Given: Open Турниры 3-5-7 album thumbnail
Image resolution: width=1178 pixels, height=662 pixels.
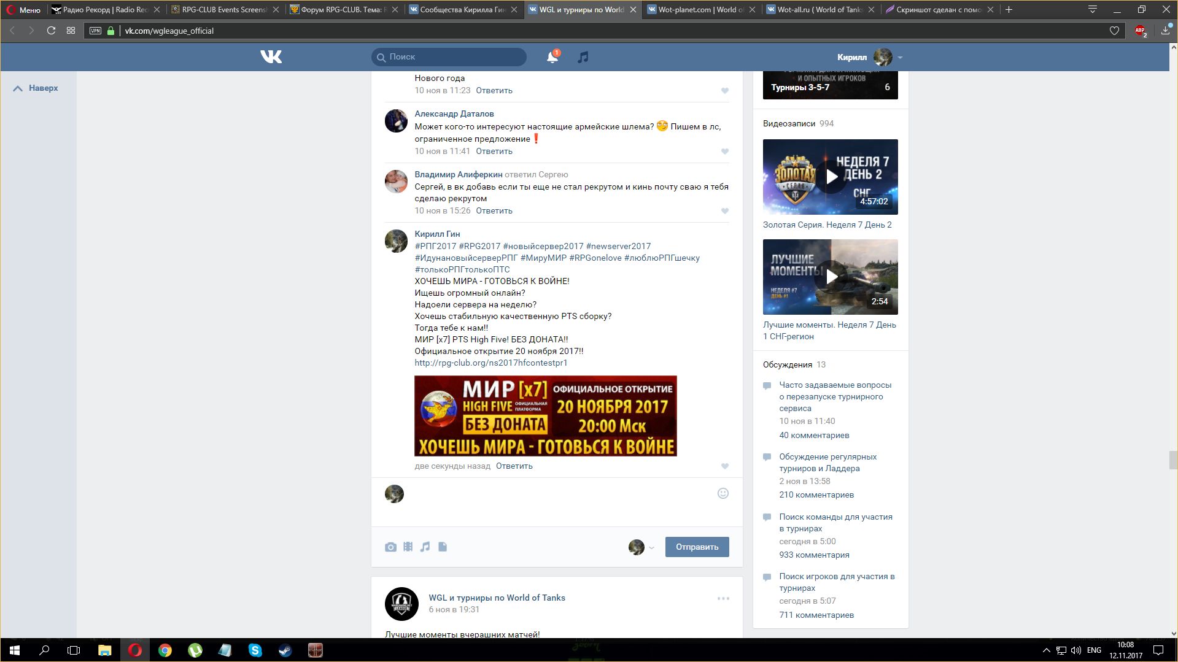Looking at the screenshot, I should (x=831, y=85).
